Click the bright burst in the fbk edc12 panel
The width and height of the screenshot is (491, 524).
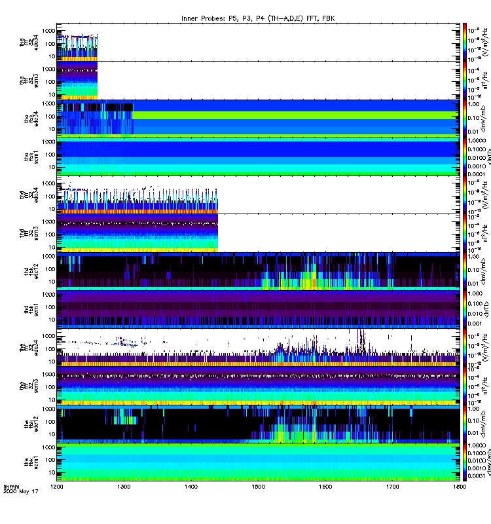click(314, 434)
